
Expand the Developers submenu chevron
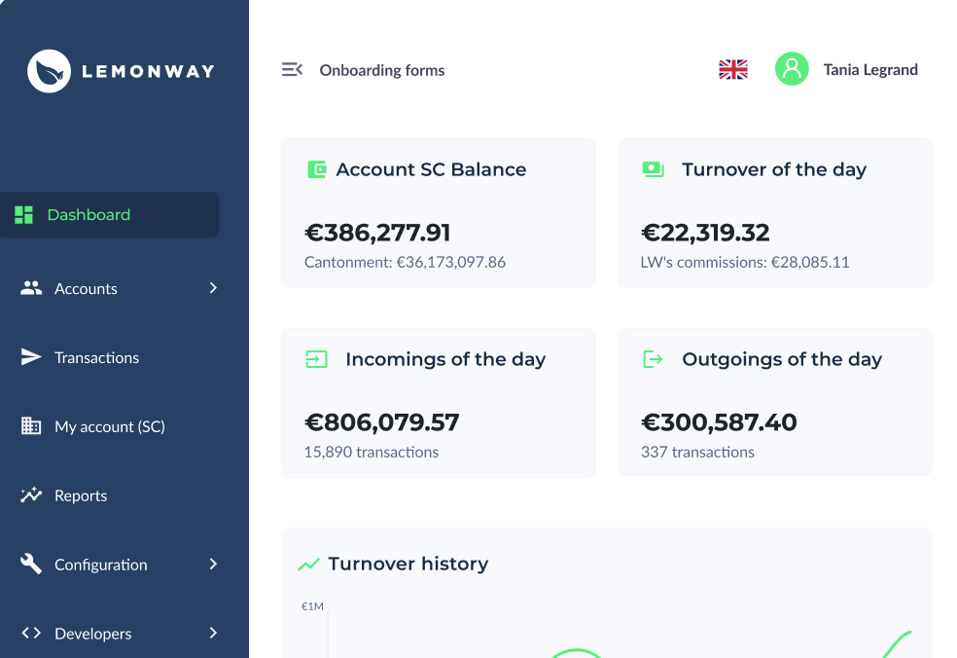click(x=213, y=633)
